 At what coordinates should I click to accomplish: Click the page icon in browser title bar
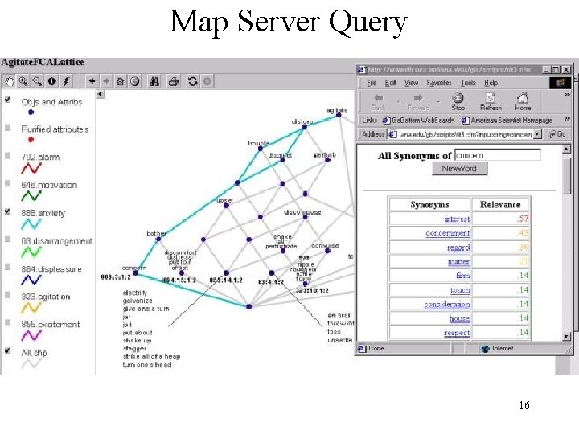coord(362,69)
